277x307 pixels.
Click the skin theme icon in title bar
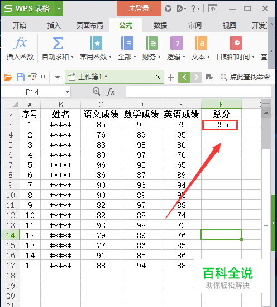pos(168,8)
